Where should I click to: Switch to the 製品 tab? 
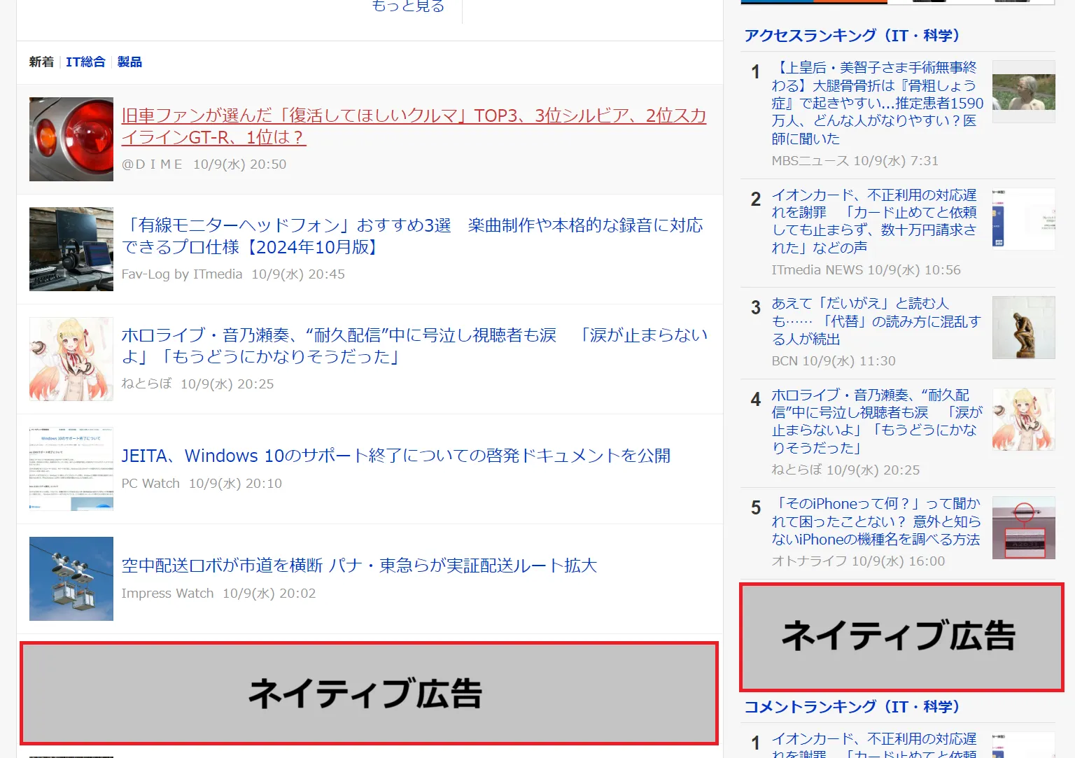(x=129, y=62)
